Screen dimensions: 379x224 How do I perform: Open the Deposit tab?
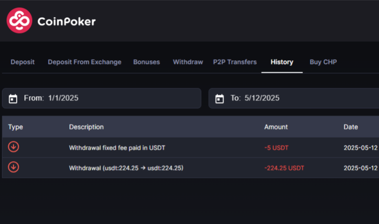[x=23, y=62]
